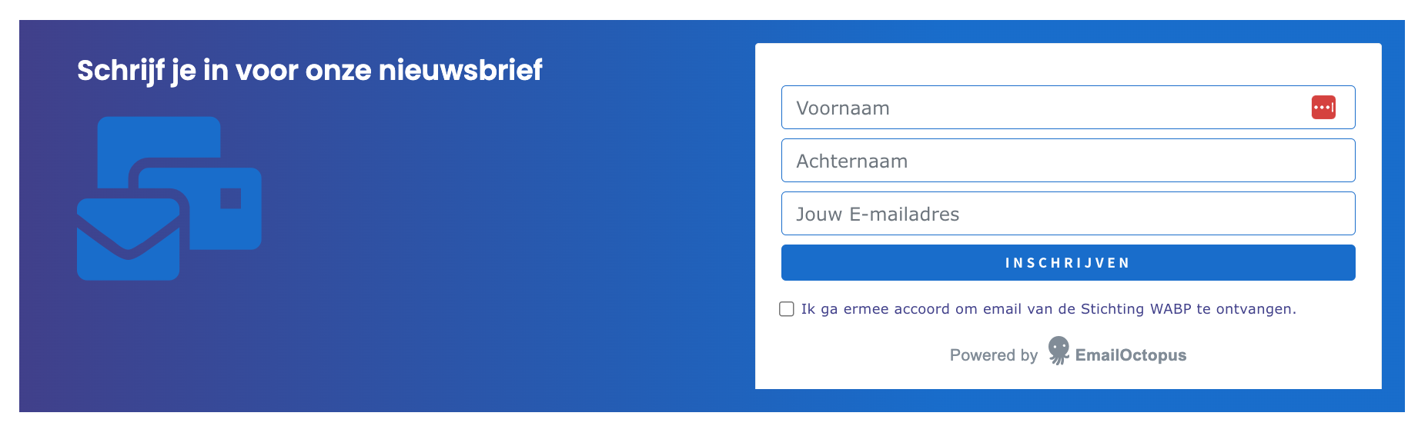Click the word "ontvangen" in consent text
Viewport: 1418px width, 426px height.
click(1255, 309)
